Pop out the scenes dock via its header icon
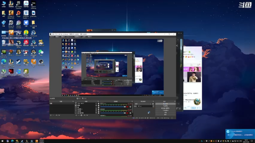Screen dimensions: 255x143 point(73,101)
